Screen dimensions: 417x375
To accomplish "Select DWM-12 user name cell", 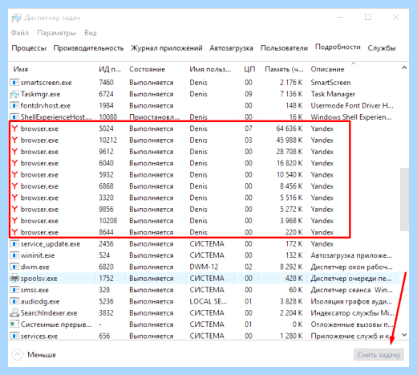I will click(x=204, y=267).
